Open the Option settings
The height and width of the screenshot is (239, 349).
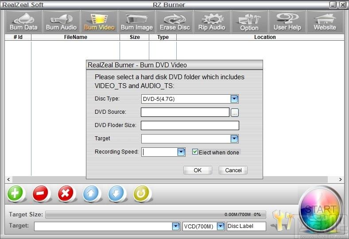(249, 22)
